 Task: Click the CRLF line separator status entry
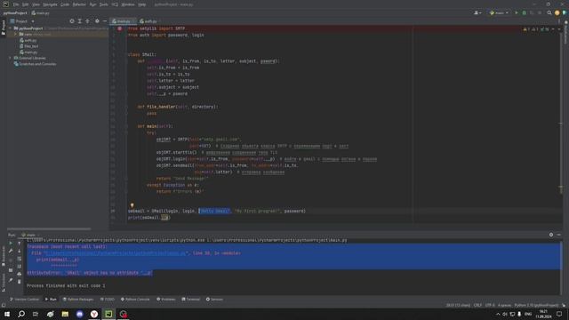coord(477,306)
